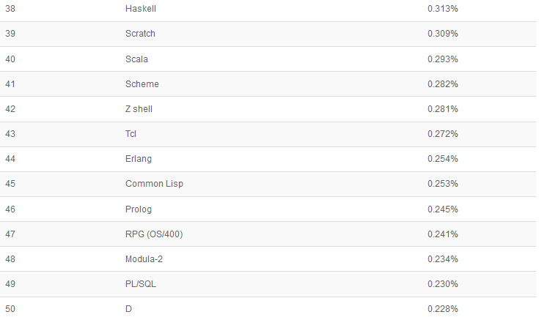This screenshot has width=539, height=320.
Task: Click rank number 38
Action: [10, 9]
